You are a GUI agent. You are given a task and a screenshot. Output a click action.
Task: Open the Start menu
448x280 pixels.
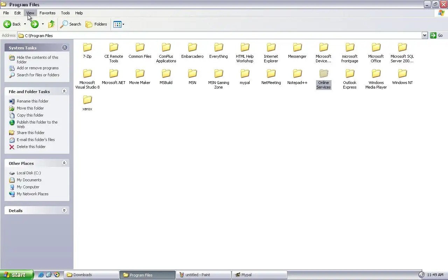(x=17, y=275)
